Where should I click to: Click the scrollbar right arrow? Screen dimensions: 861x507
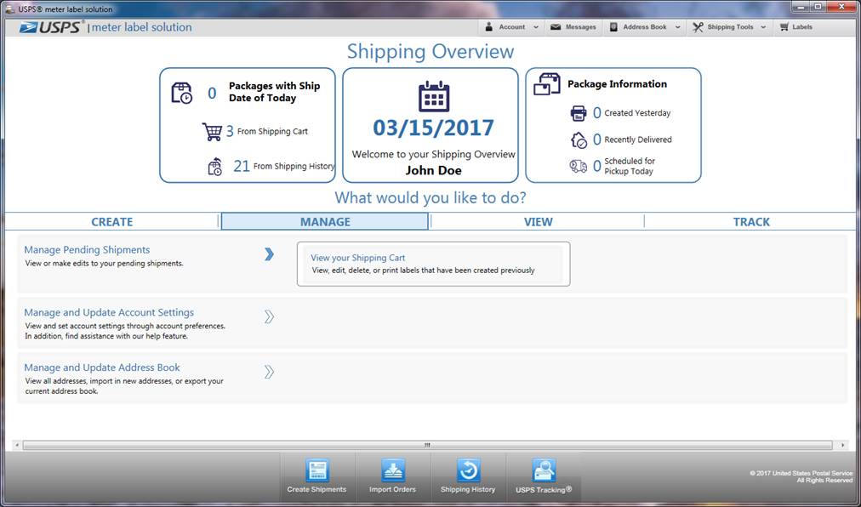(842, 445)
